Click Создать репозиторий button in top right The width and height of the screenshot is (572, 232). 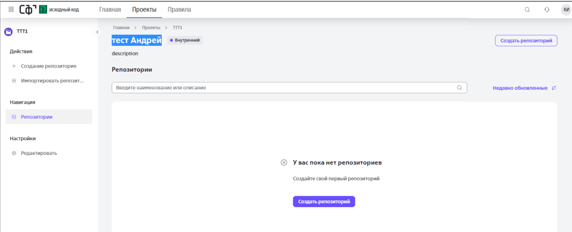(525, 41)
